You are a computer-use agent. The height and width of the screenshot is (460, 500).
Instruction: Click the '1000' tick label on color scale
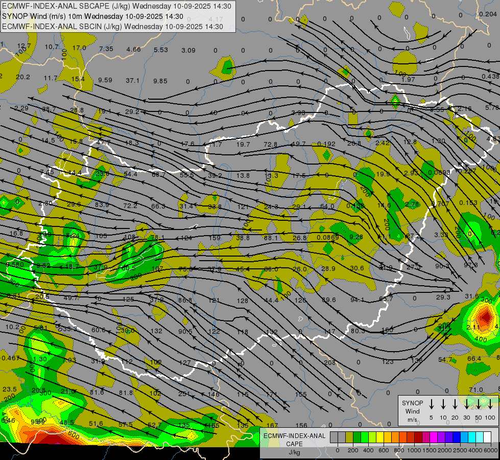tap(414, 450)
